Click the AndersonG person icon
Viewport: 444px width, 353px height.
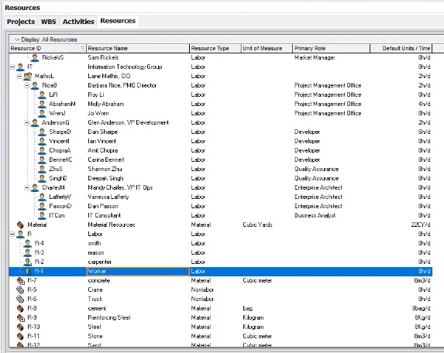(35, 123)
